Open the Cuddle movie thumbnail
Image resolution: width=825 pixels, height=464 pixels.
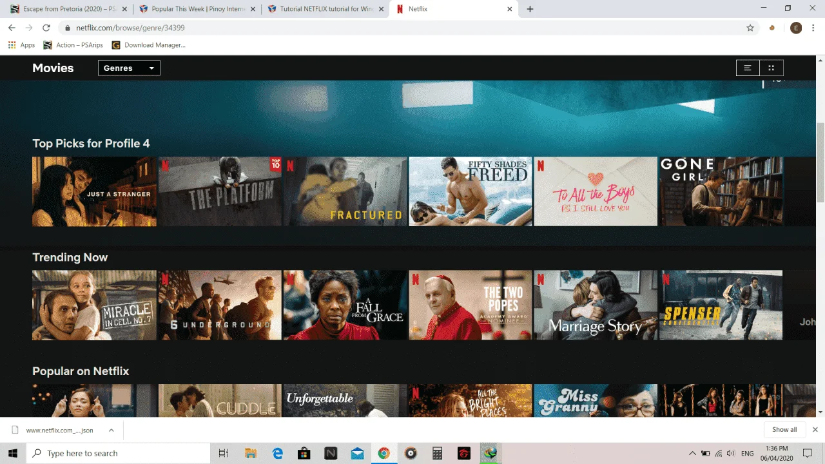pos(220,400)
